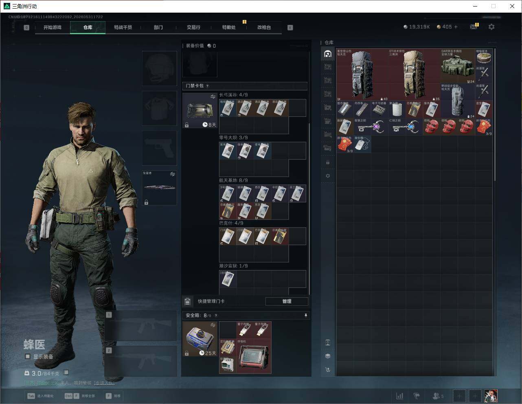Open the 特勤处 tab

229,27
